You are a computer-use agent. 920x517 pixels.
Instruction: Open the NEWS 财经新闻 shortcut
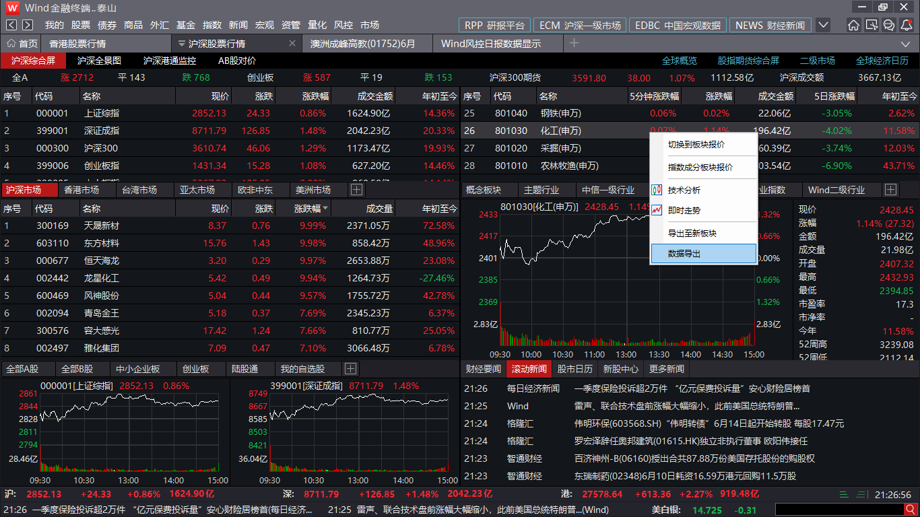(x=770, y=25)
